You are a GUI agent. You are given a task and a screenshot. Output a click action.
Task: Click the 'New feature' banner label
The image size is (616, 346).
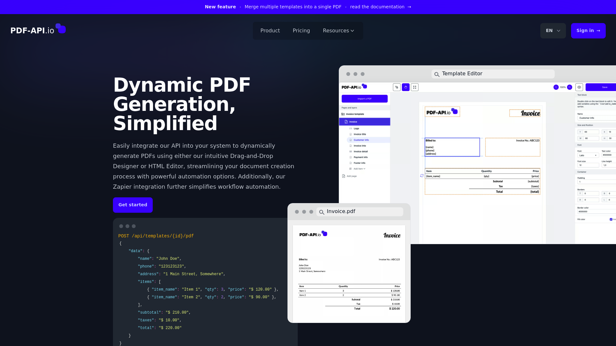click(220, 7)
